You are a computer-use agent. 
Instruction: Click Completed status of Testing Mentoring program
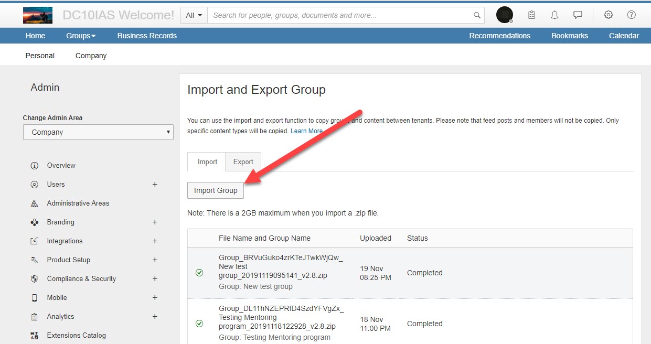tap(425, 324)
